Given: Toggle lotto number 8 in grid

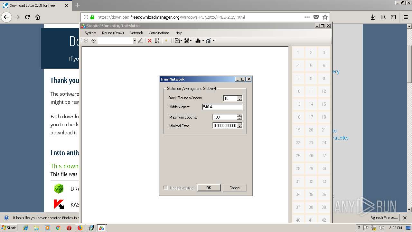Looking at the screenshot, I should 311,78.
